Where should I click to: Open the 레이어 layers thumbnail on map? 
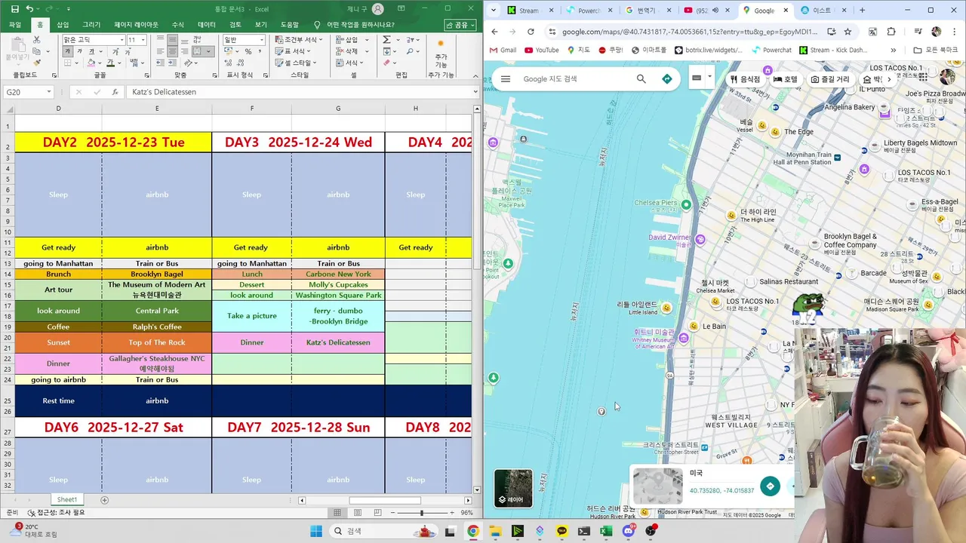coord(513,488)
